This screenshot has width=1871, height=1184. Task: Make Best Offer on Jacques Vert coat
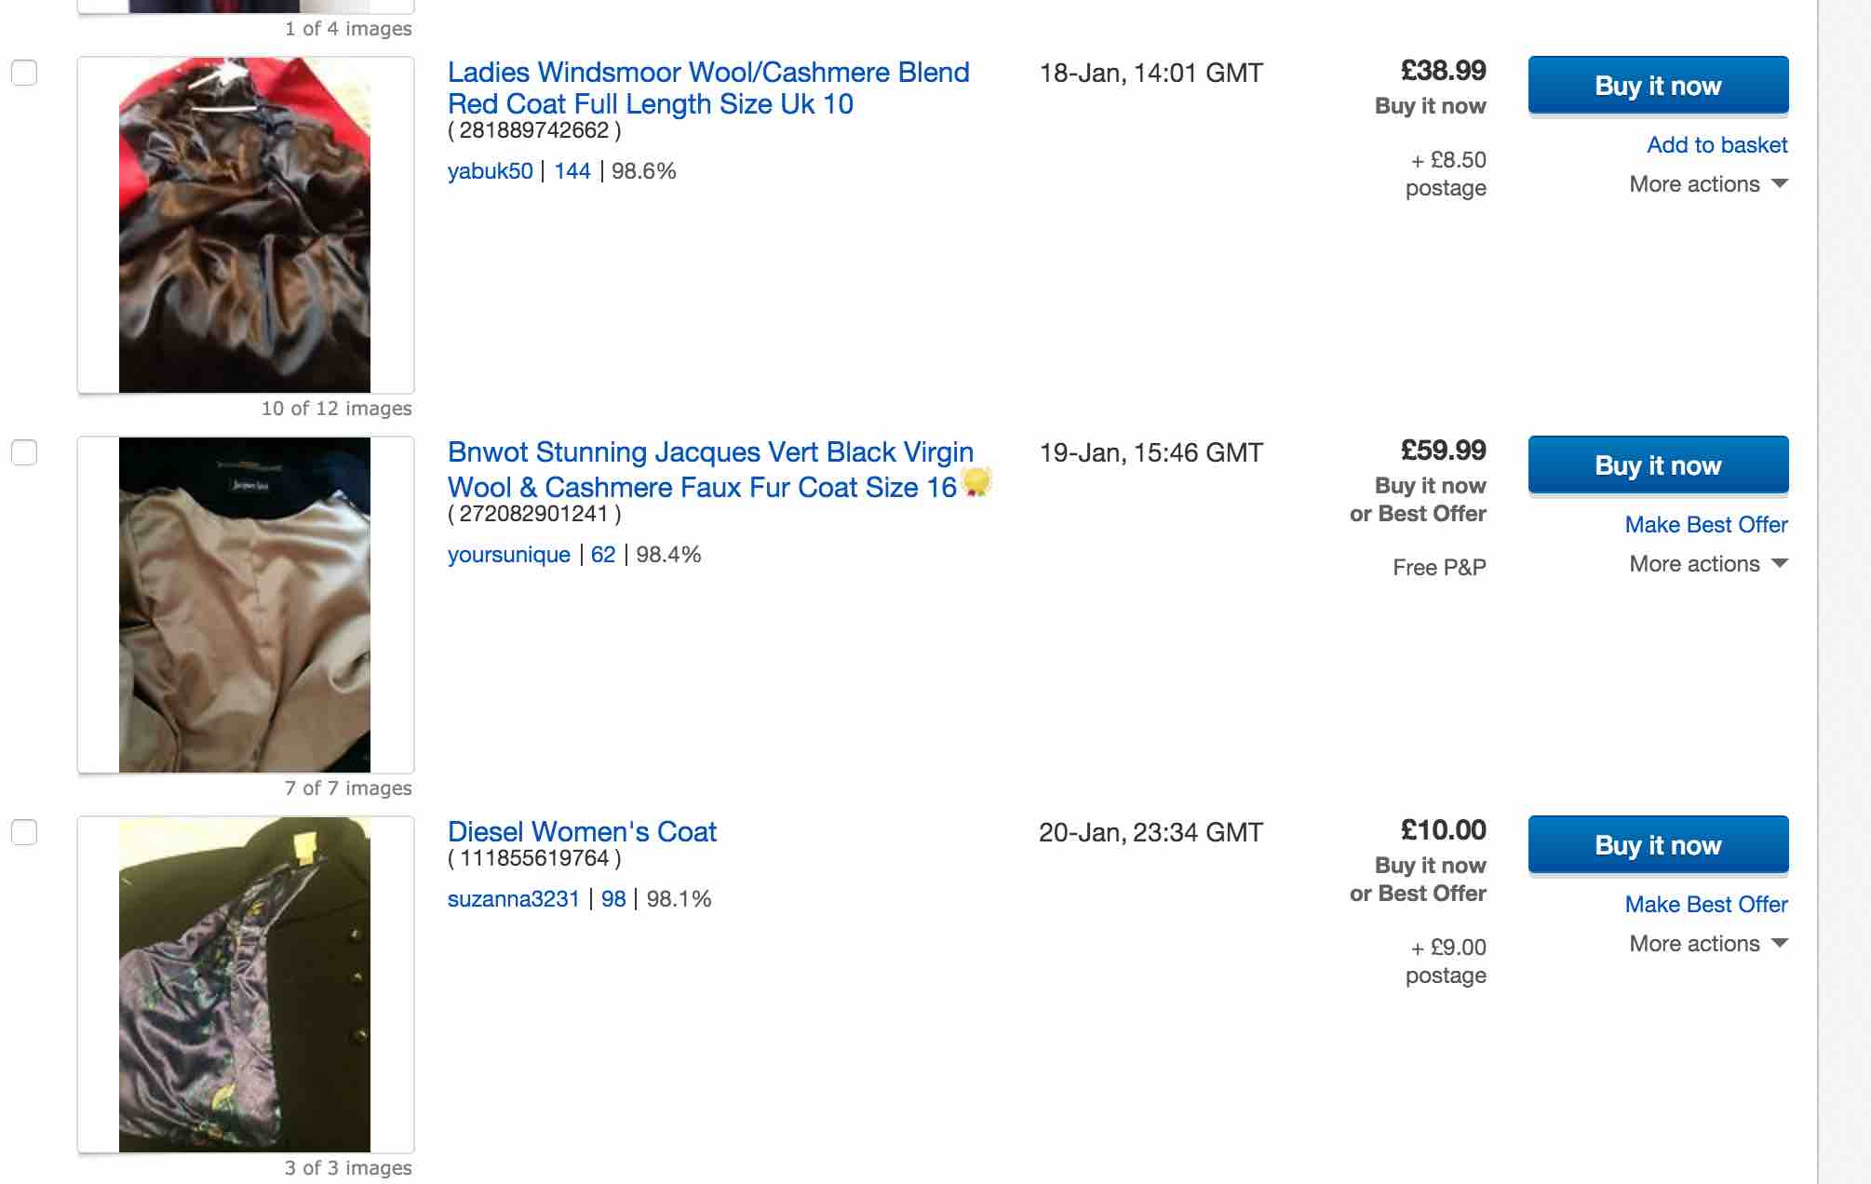click(1705, 525)
